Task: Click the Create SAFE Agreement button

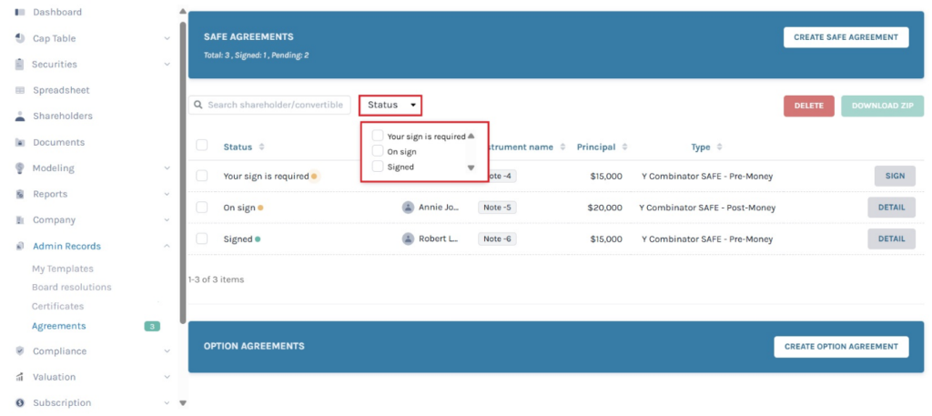Action: [x=846, y=37]
